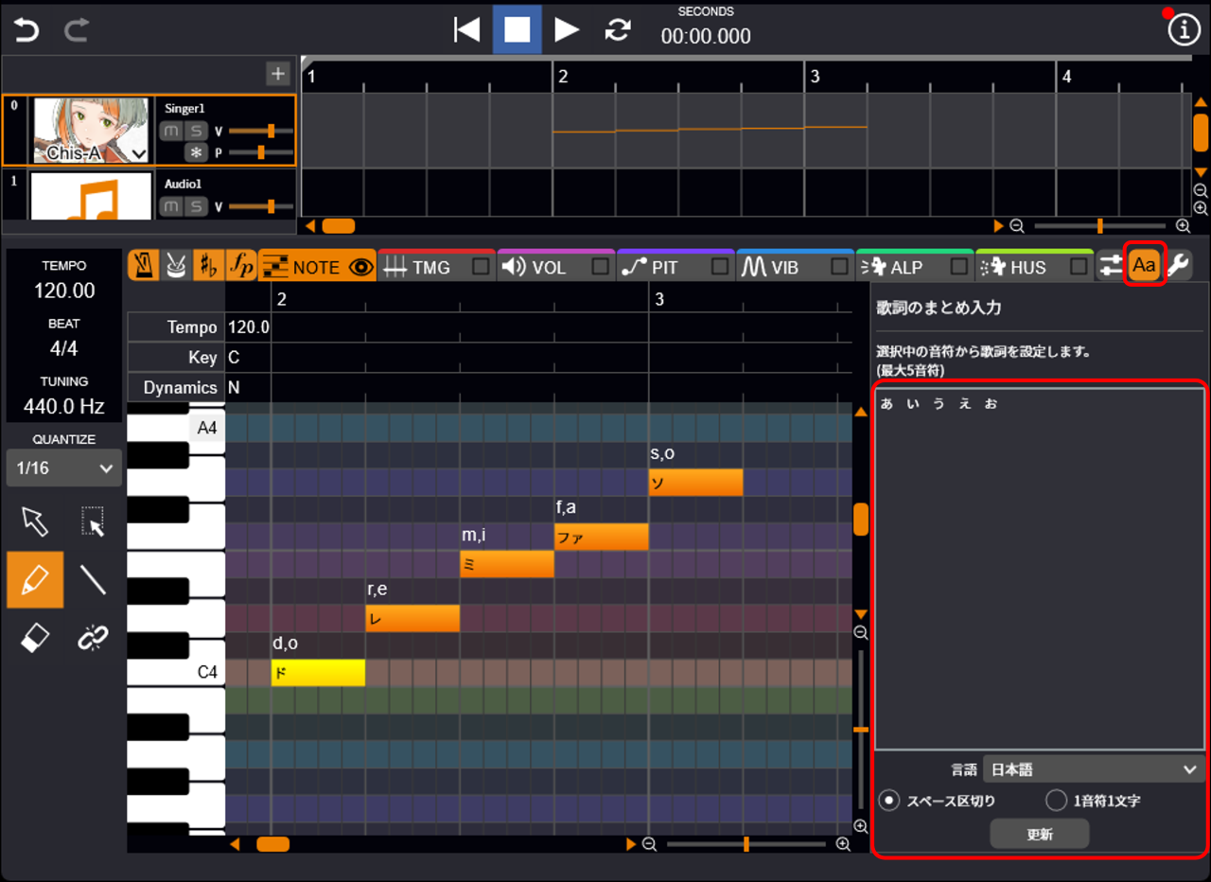1211x882 pixels.
Task: Enable the PIT parameter checkbox
Action: tap(720, 268)
